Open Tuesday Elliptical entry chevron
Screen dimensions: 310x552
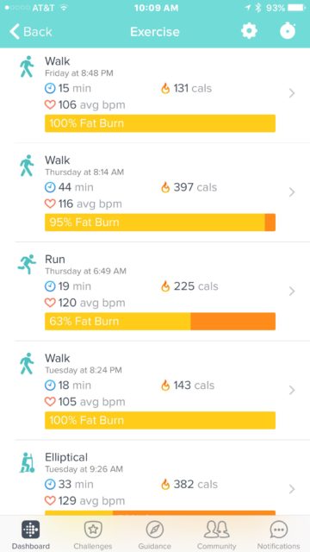point(291,489)
